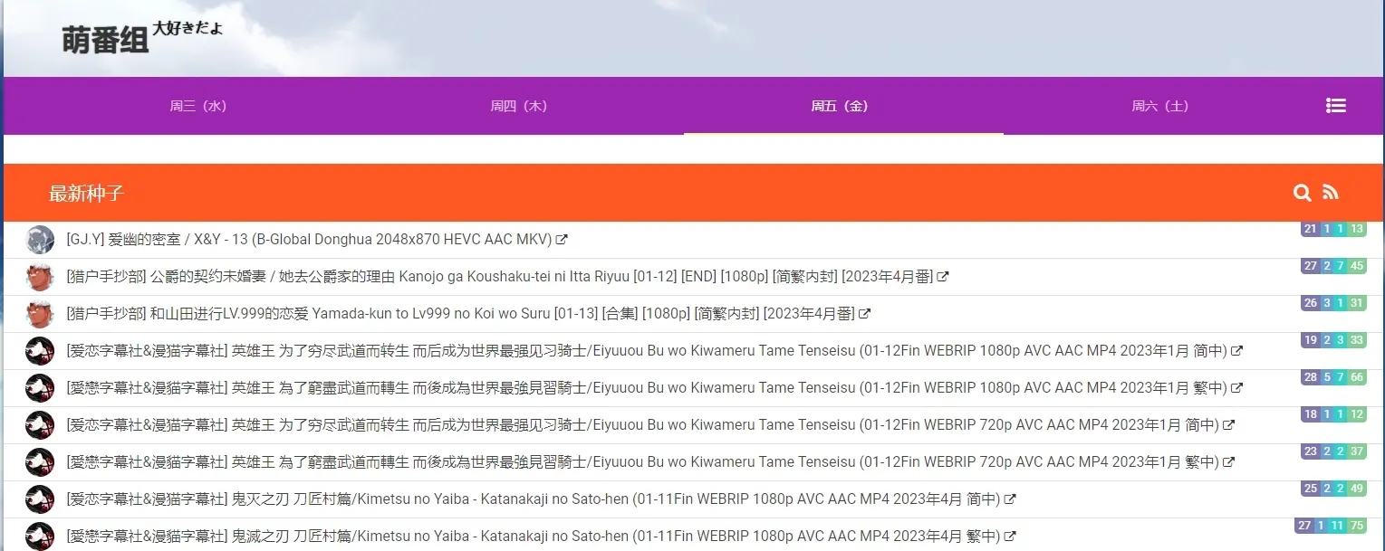Click the 鬼灭之刃 刀匠村篇 uploader avatar
This screenshot has height=551, width=1385.
(x=39, y=499)
